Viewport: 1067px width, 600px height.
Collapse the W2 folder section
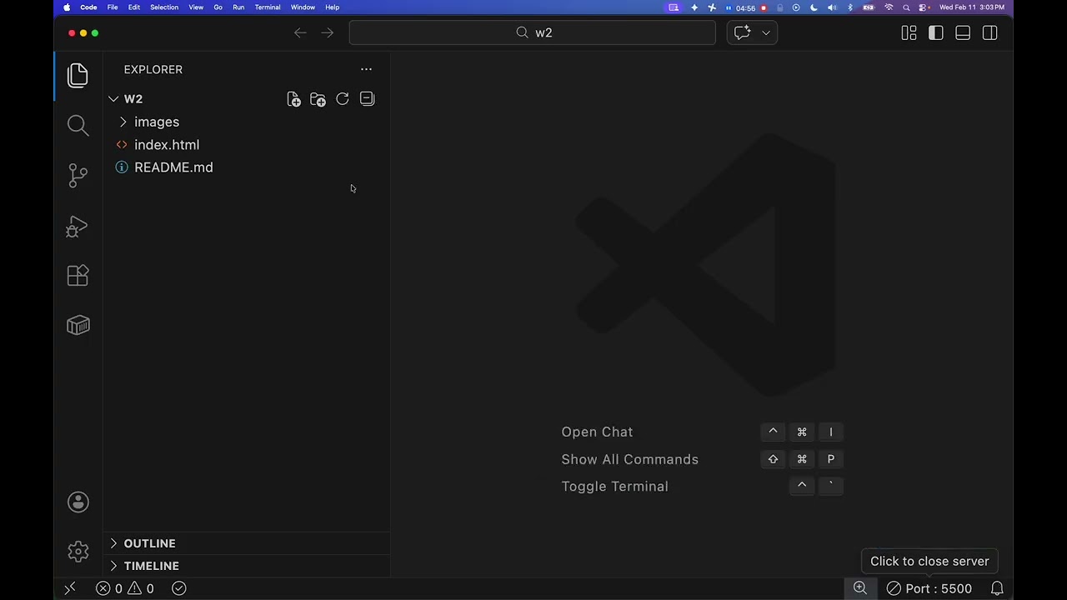pyautogui.click(x=113, y=99)
